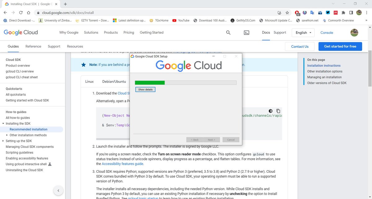Open the GetMyOS.Com bookmark
This screenshot has height=199, width=372.
pyautogui.click(x=243, y=20)
